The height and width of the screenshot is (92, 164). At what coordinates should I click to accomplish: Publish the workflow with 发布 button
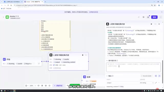click(154, 17)
